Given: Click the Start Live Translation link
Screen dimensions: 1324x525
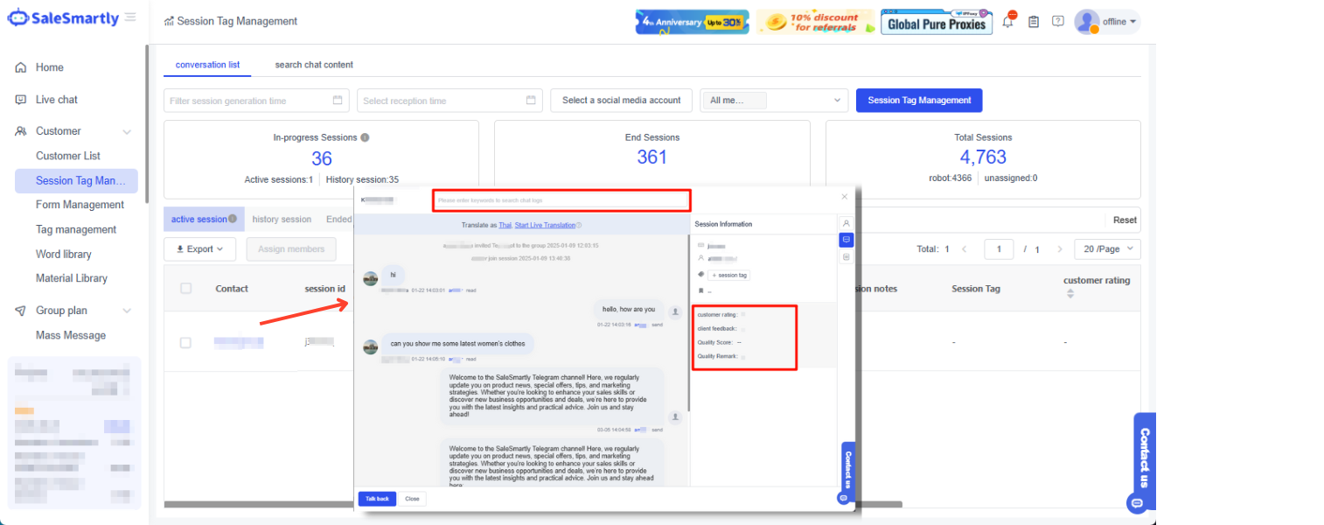Looking at the screenshot, I should tap(545, 226).
